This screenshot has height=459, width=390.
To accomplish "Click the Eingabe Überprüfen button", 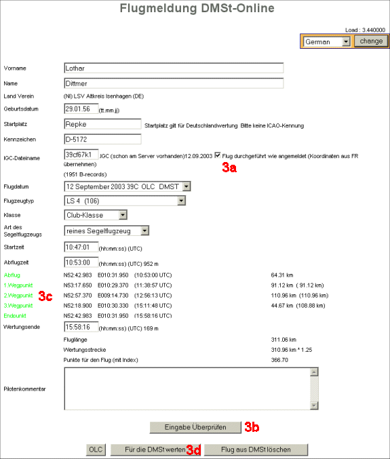I will [x=195, y=427].
